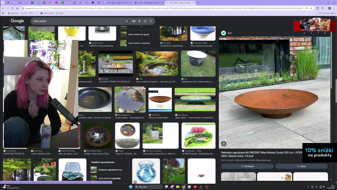
Task: Click the browser address bar URL
Action: [165, 8]
